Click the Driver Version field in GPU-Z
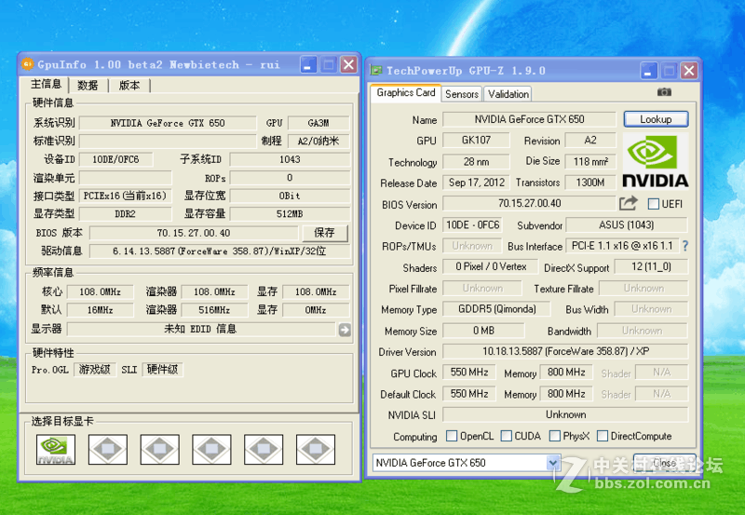The height and width of the screenshot is (515, 745). pos(565,352)
